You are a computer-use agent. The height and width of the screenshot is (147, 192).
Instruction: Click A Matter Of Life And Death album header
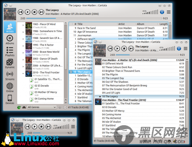tap(139, 60)
